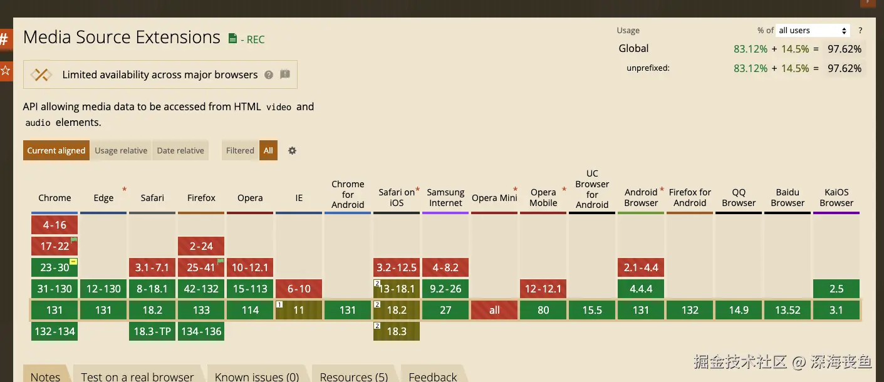Image resolution: width=884 pixels, height=382 pixels.
Task: Select Android Browser 2.1-4.4 cell
Action: (641, 267)
